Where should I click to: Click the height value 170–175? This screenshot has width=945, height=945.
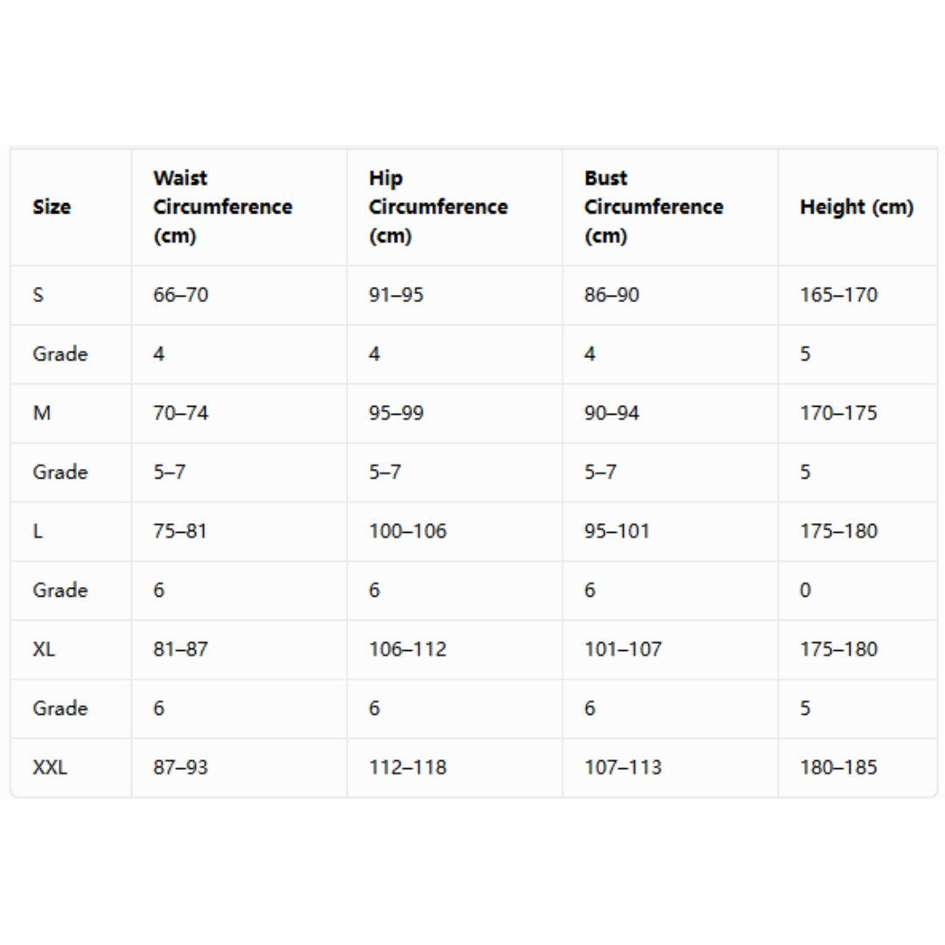point(838,413)
